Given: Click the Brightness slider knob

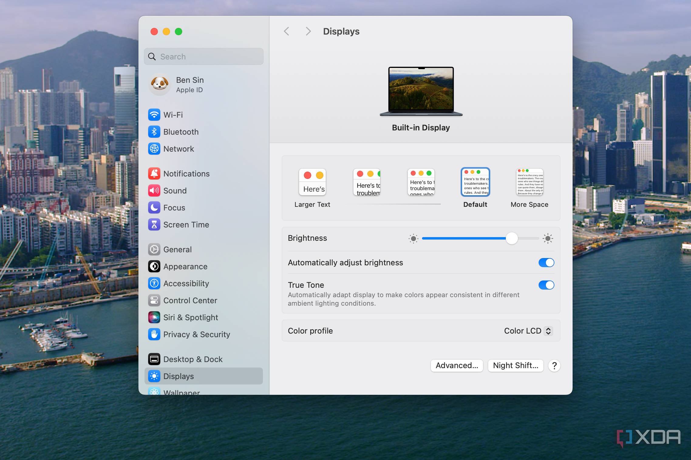Looking at the screenshot, I should [512, 238].
